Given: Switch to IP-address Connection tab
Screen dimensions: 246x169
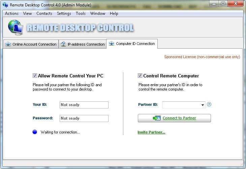Looking at the screenshot, I should [83, 44].
